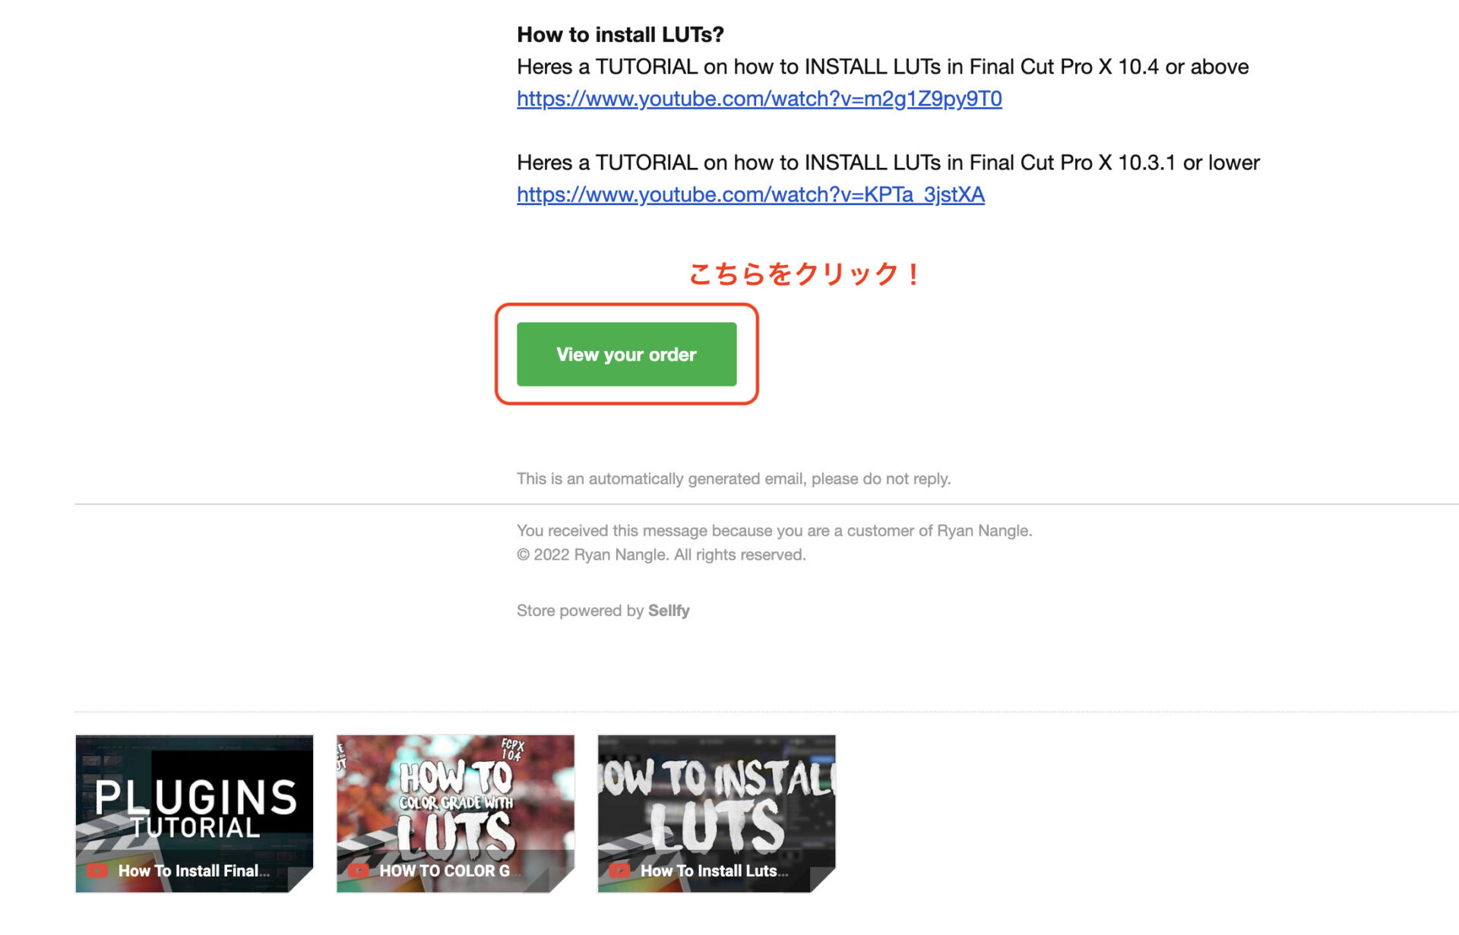
Task: Open the FCPX 10.4 LUT install YouTube link
Action: point(759,99)
